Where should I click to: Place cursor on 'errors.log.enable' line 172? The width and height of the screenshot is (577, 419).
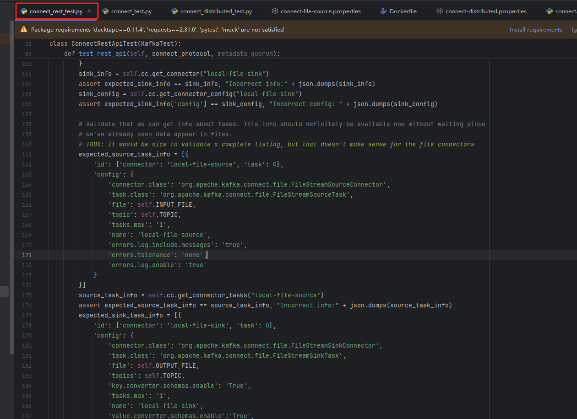157,265
